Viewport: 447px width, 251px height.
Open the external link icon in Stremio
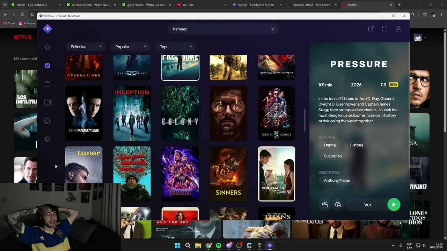point(371,29)
